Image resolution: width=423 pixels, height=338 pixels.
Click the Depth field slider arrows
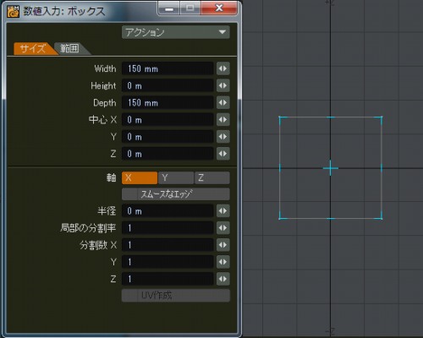tap(223, 102)
